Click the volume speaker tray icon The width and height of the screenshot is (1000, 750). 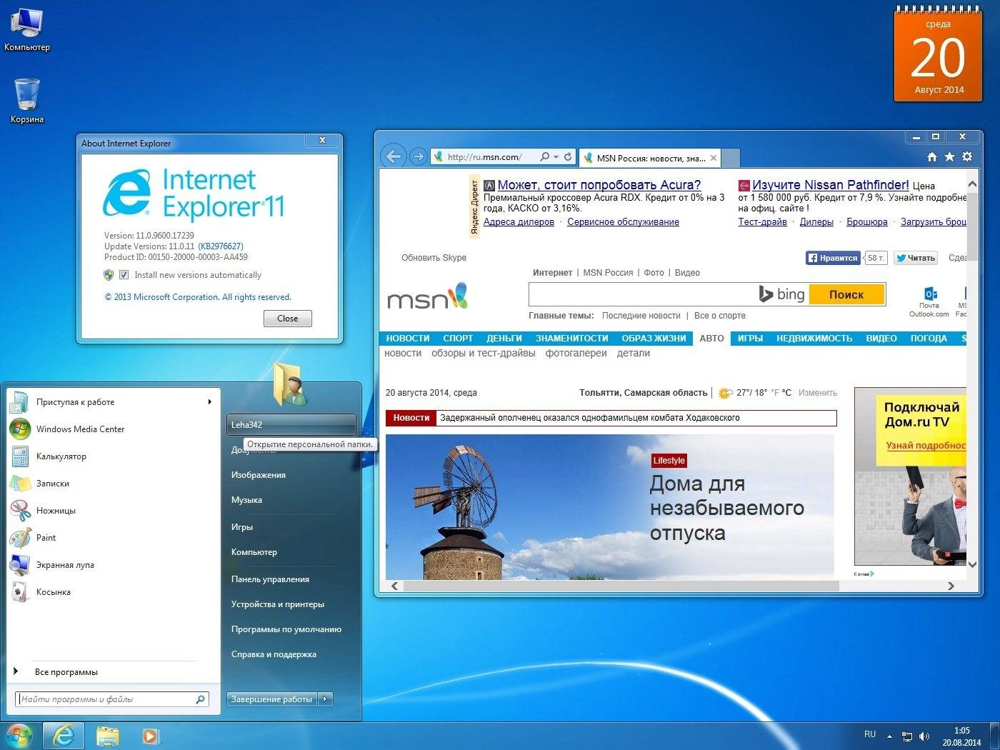click(x=924, y=736)
